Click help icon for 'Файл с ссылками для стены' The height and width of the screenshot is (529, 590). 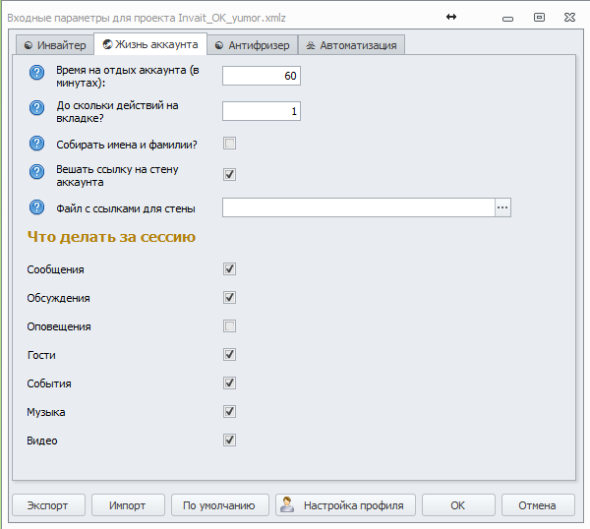pyautogui.click(x=38, y=207)
